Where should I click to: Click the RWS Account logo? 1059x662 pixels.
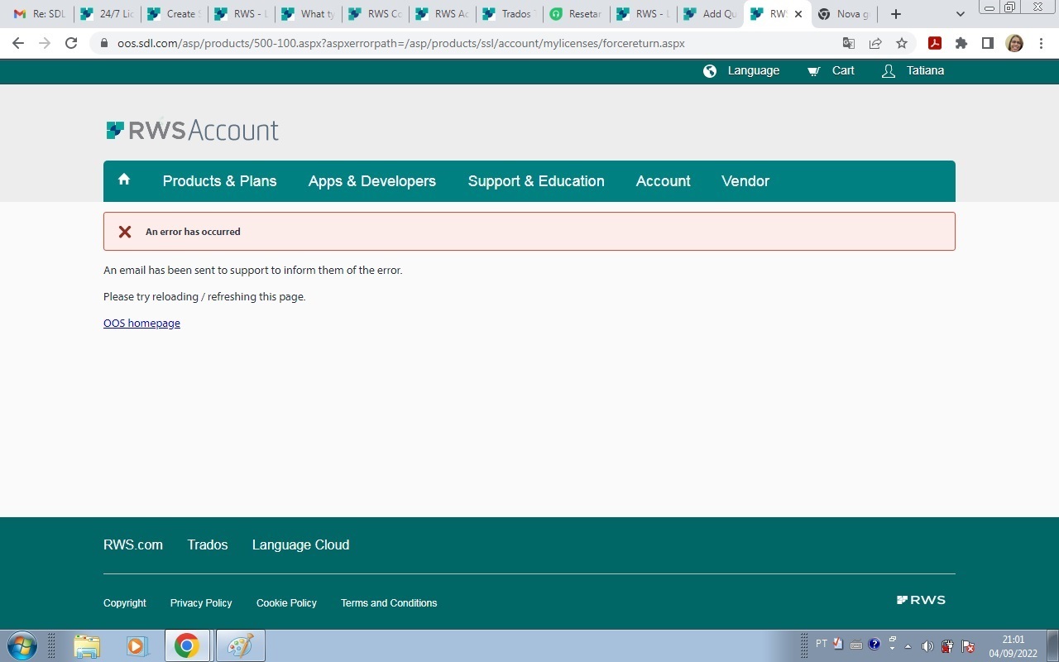click(192, 129)
